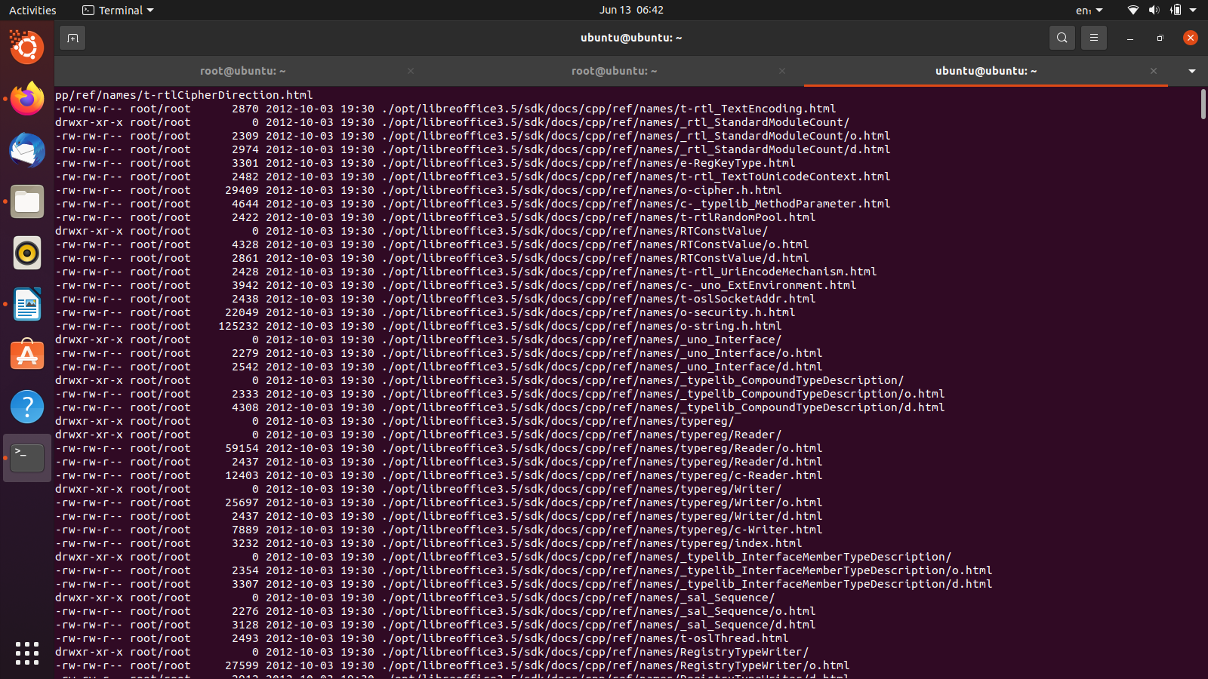Viewport: 1208px width, 679px height.
Task: Click the terminal vertical scrollbar
Action: coord(1203,103)
